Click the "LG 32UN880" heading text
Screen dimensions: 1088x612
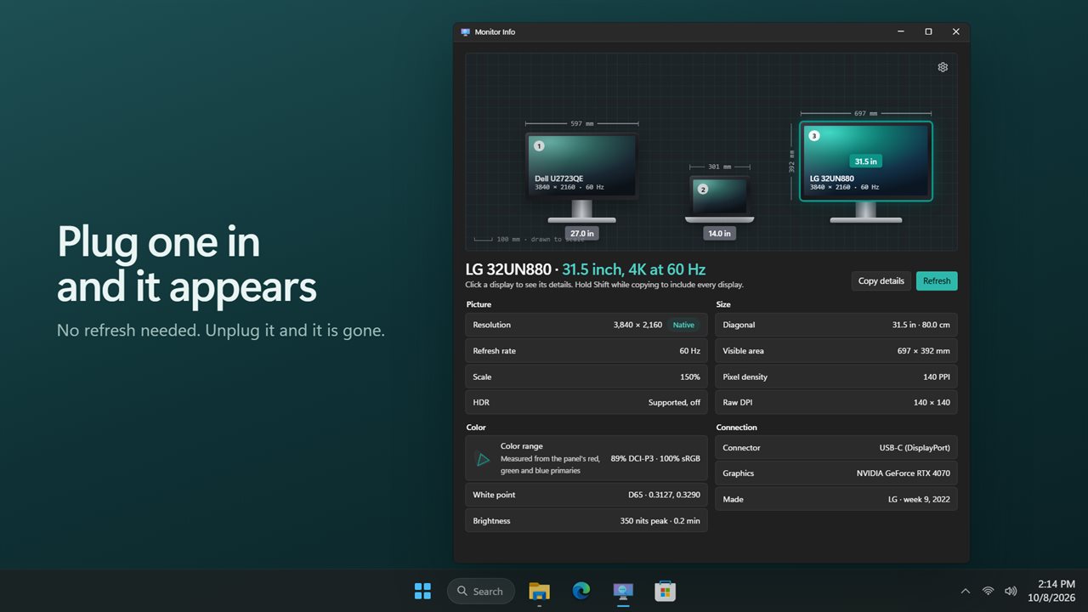pos(508,269)
